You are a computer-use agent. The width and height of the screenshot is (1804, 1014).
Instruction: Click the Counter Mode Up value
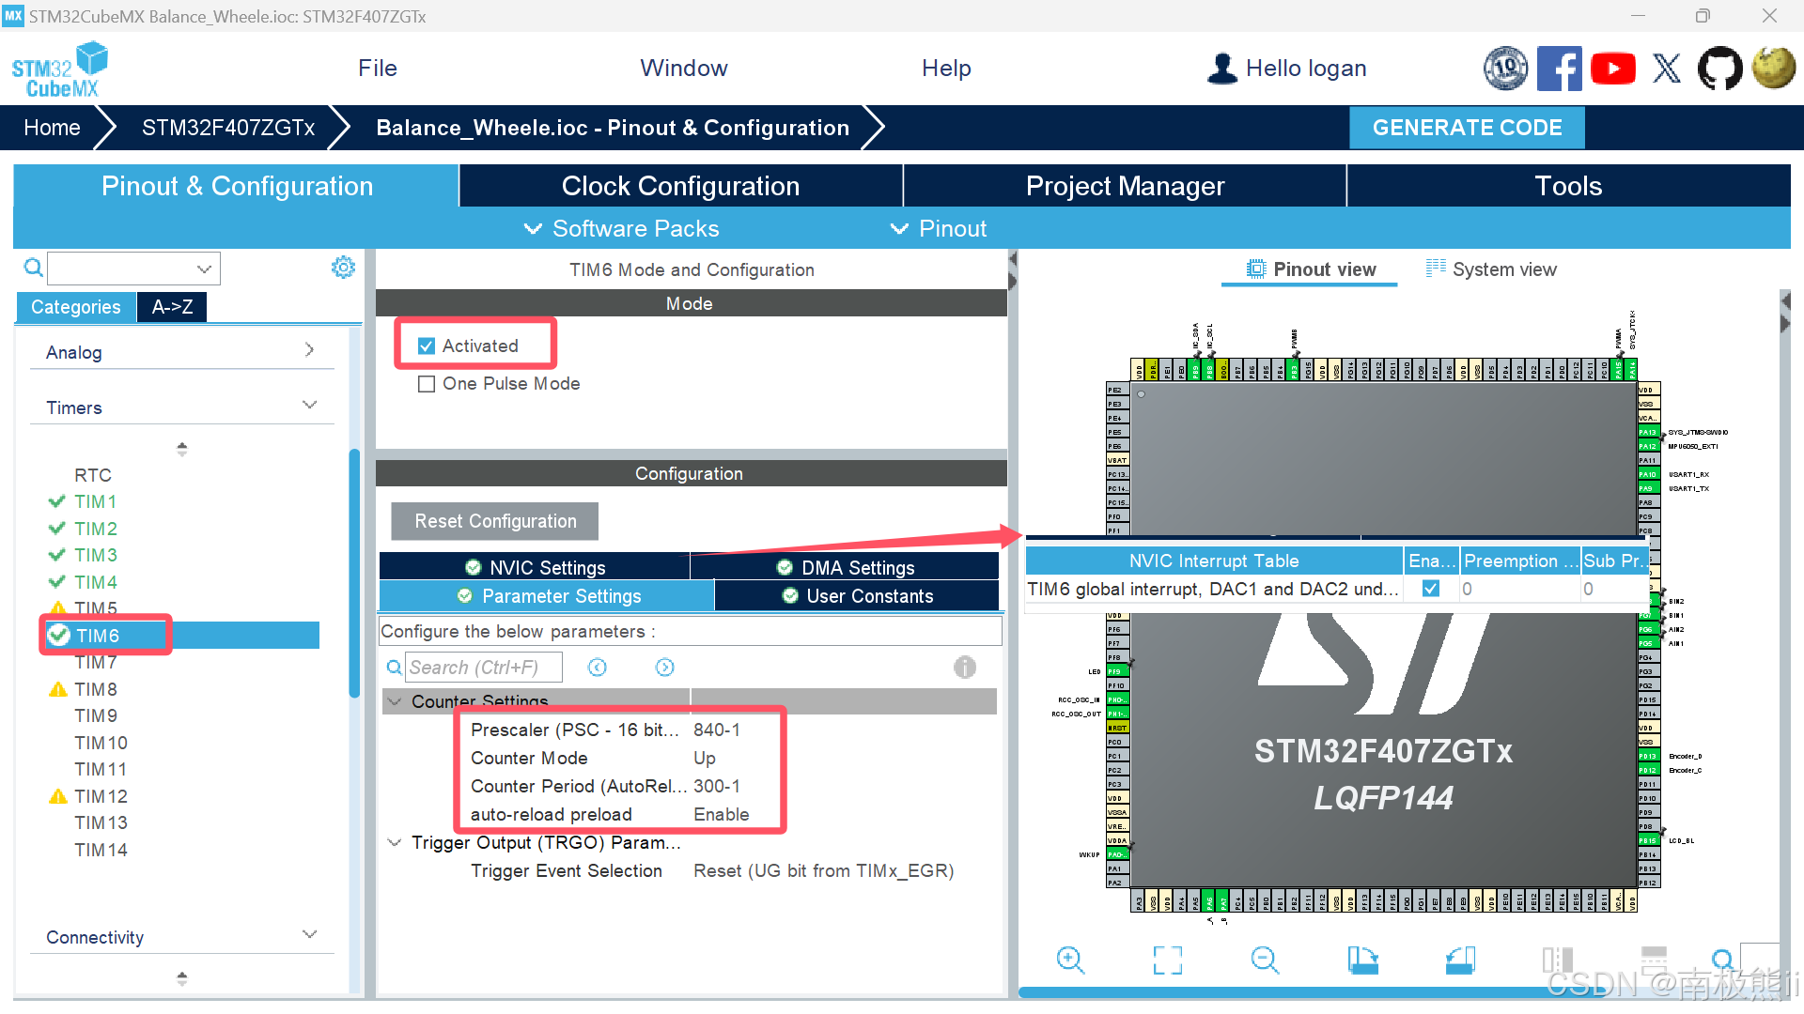[704, 758]
